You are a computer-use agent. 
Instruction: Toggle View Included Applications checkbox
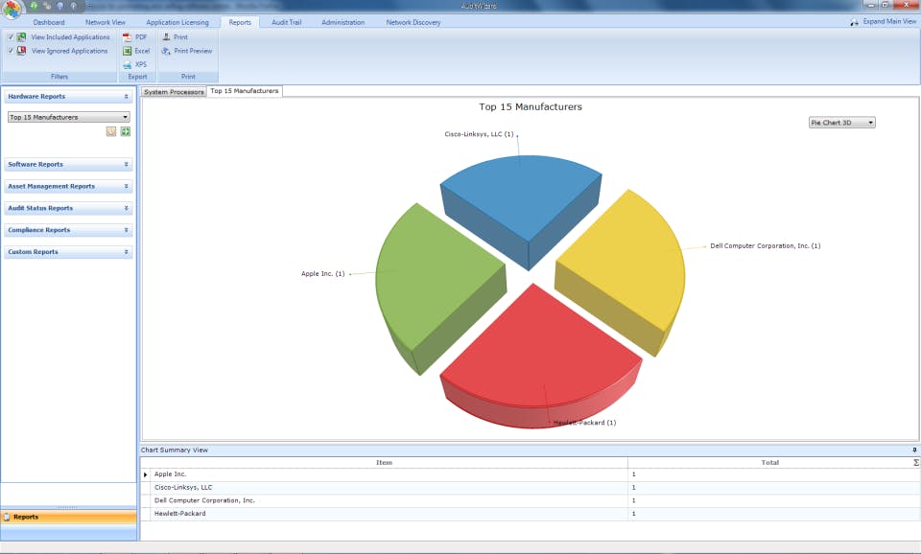[x=11, y=37]
